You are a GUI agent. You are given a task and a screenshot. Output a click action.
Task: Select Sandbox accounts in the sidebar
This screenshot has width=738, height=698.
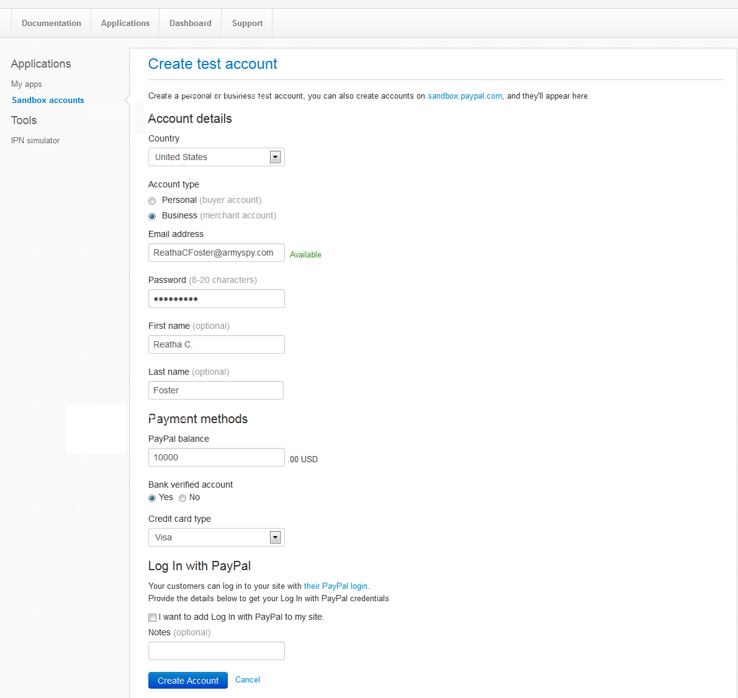click(x=48, y=100)
